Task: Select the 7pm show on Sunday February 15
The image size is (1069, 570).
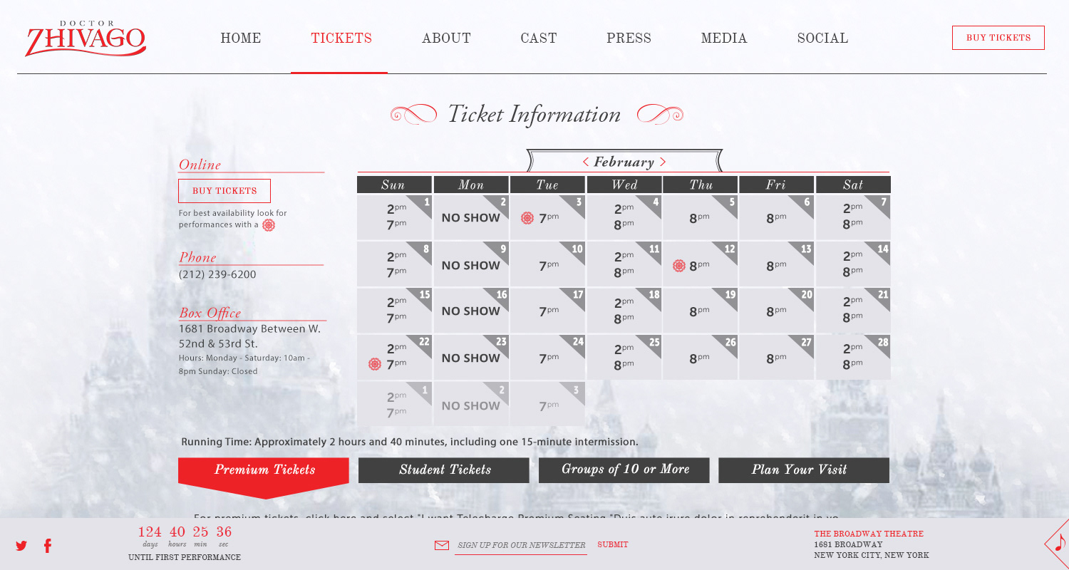Action: click(x=397, y=318)
